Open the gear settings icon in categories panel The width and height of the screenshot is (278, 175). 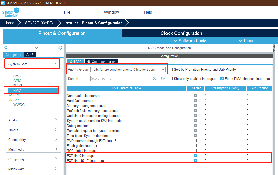point(60,48)
